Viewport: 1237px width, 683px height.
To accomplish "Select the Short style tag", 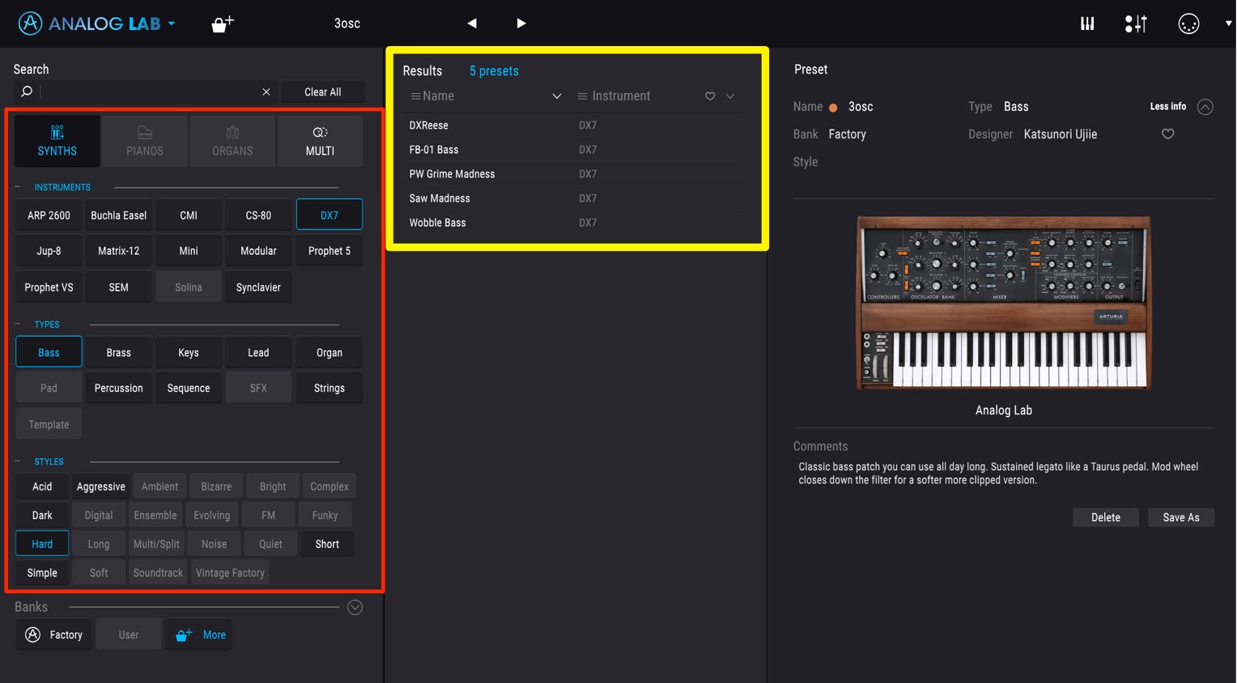I will coord(327,544).
